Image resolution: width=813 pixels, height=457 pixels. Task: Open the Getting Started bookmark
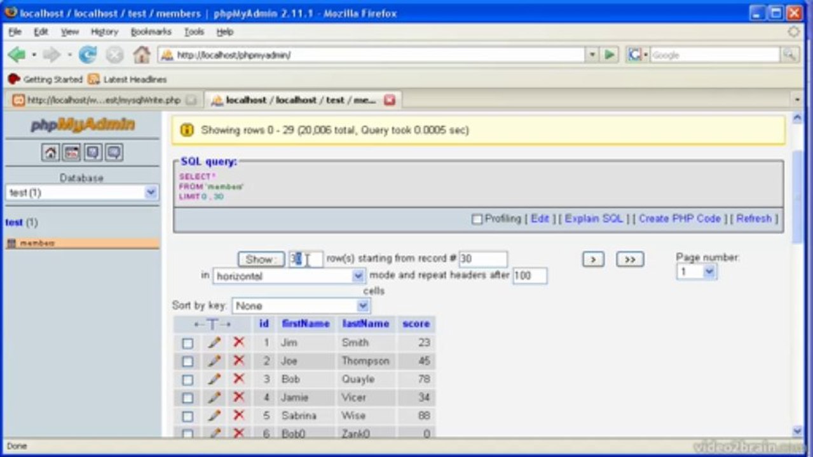(x=46, y=79)
